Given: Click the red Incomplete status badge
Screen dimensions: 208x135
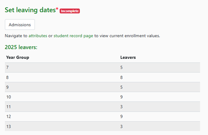Looking at the screenshot, I should pyautogui.click(x=70, y=11).
